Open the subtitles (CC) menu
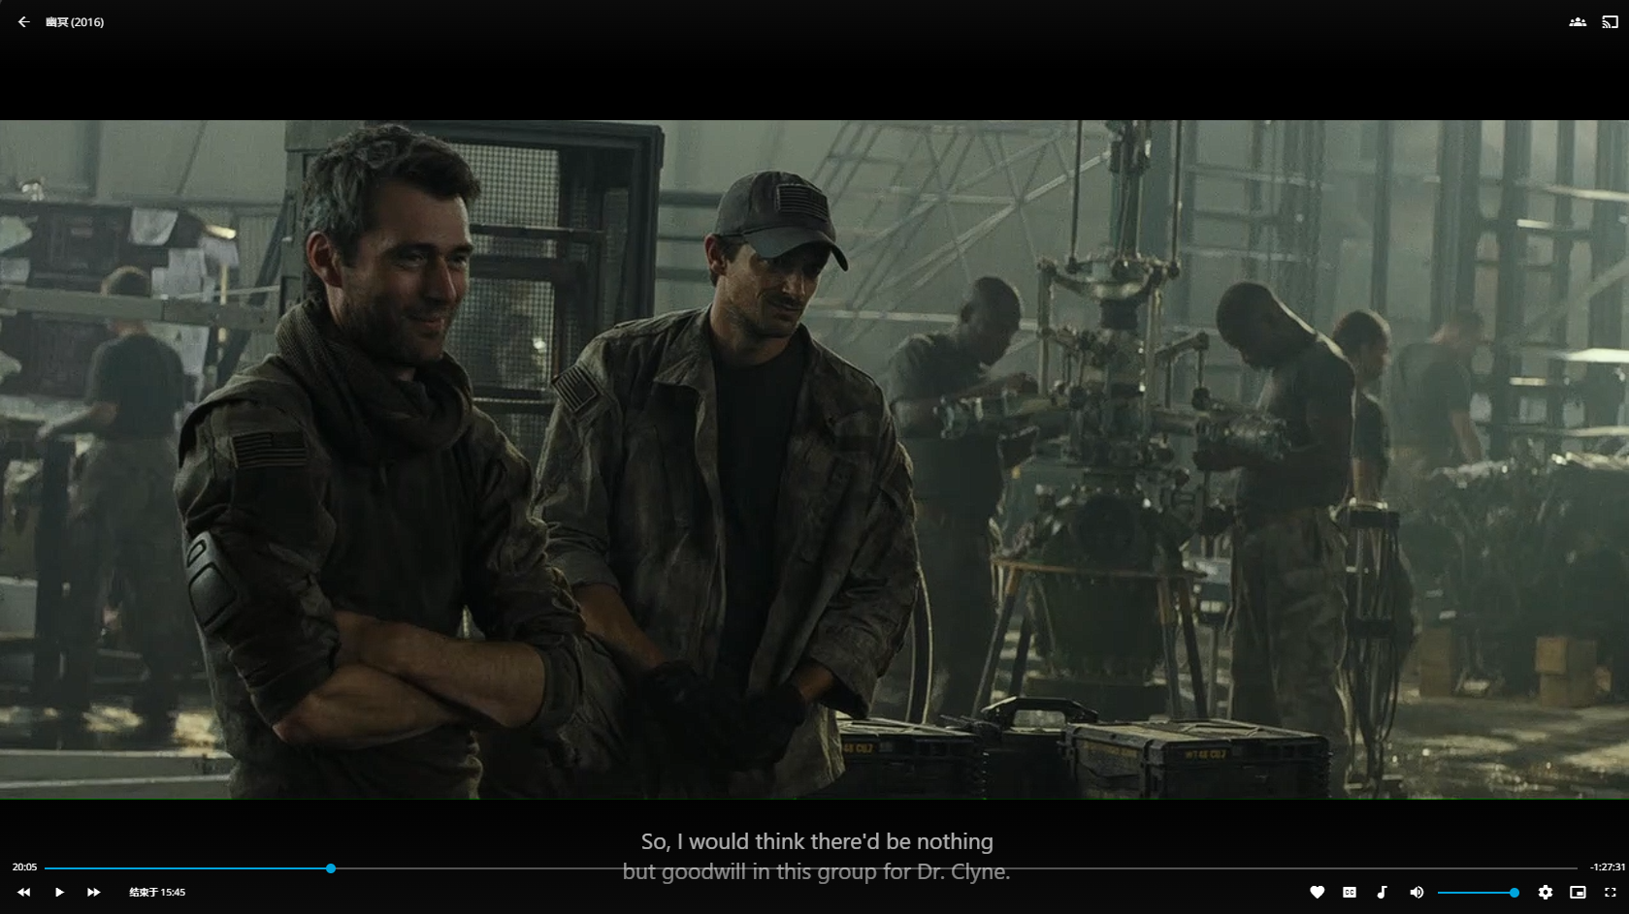1629x914 pixels. (x=1350, y=892)
